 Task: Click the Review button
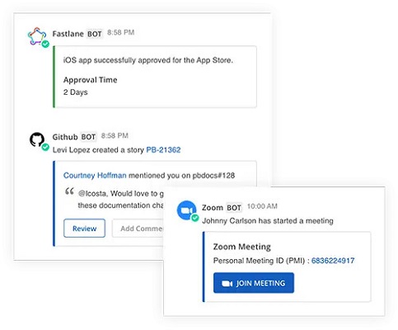click(85, 229)
